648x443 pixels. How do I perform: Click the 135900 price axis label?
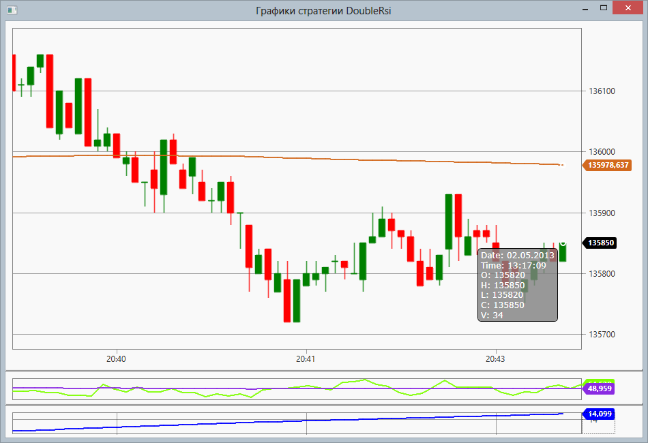pos(601,213)
